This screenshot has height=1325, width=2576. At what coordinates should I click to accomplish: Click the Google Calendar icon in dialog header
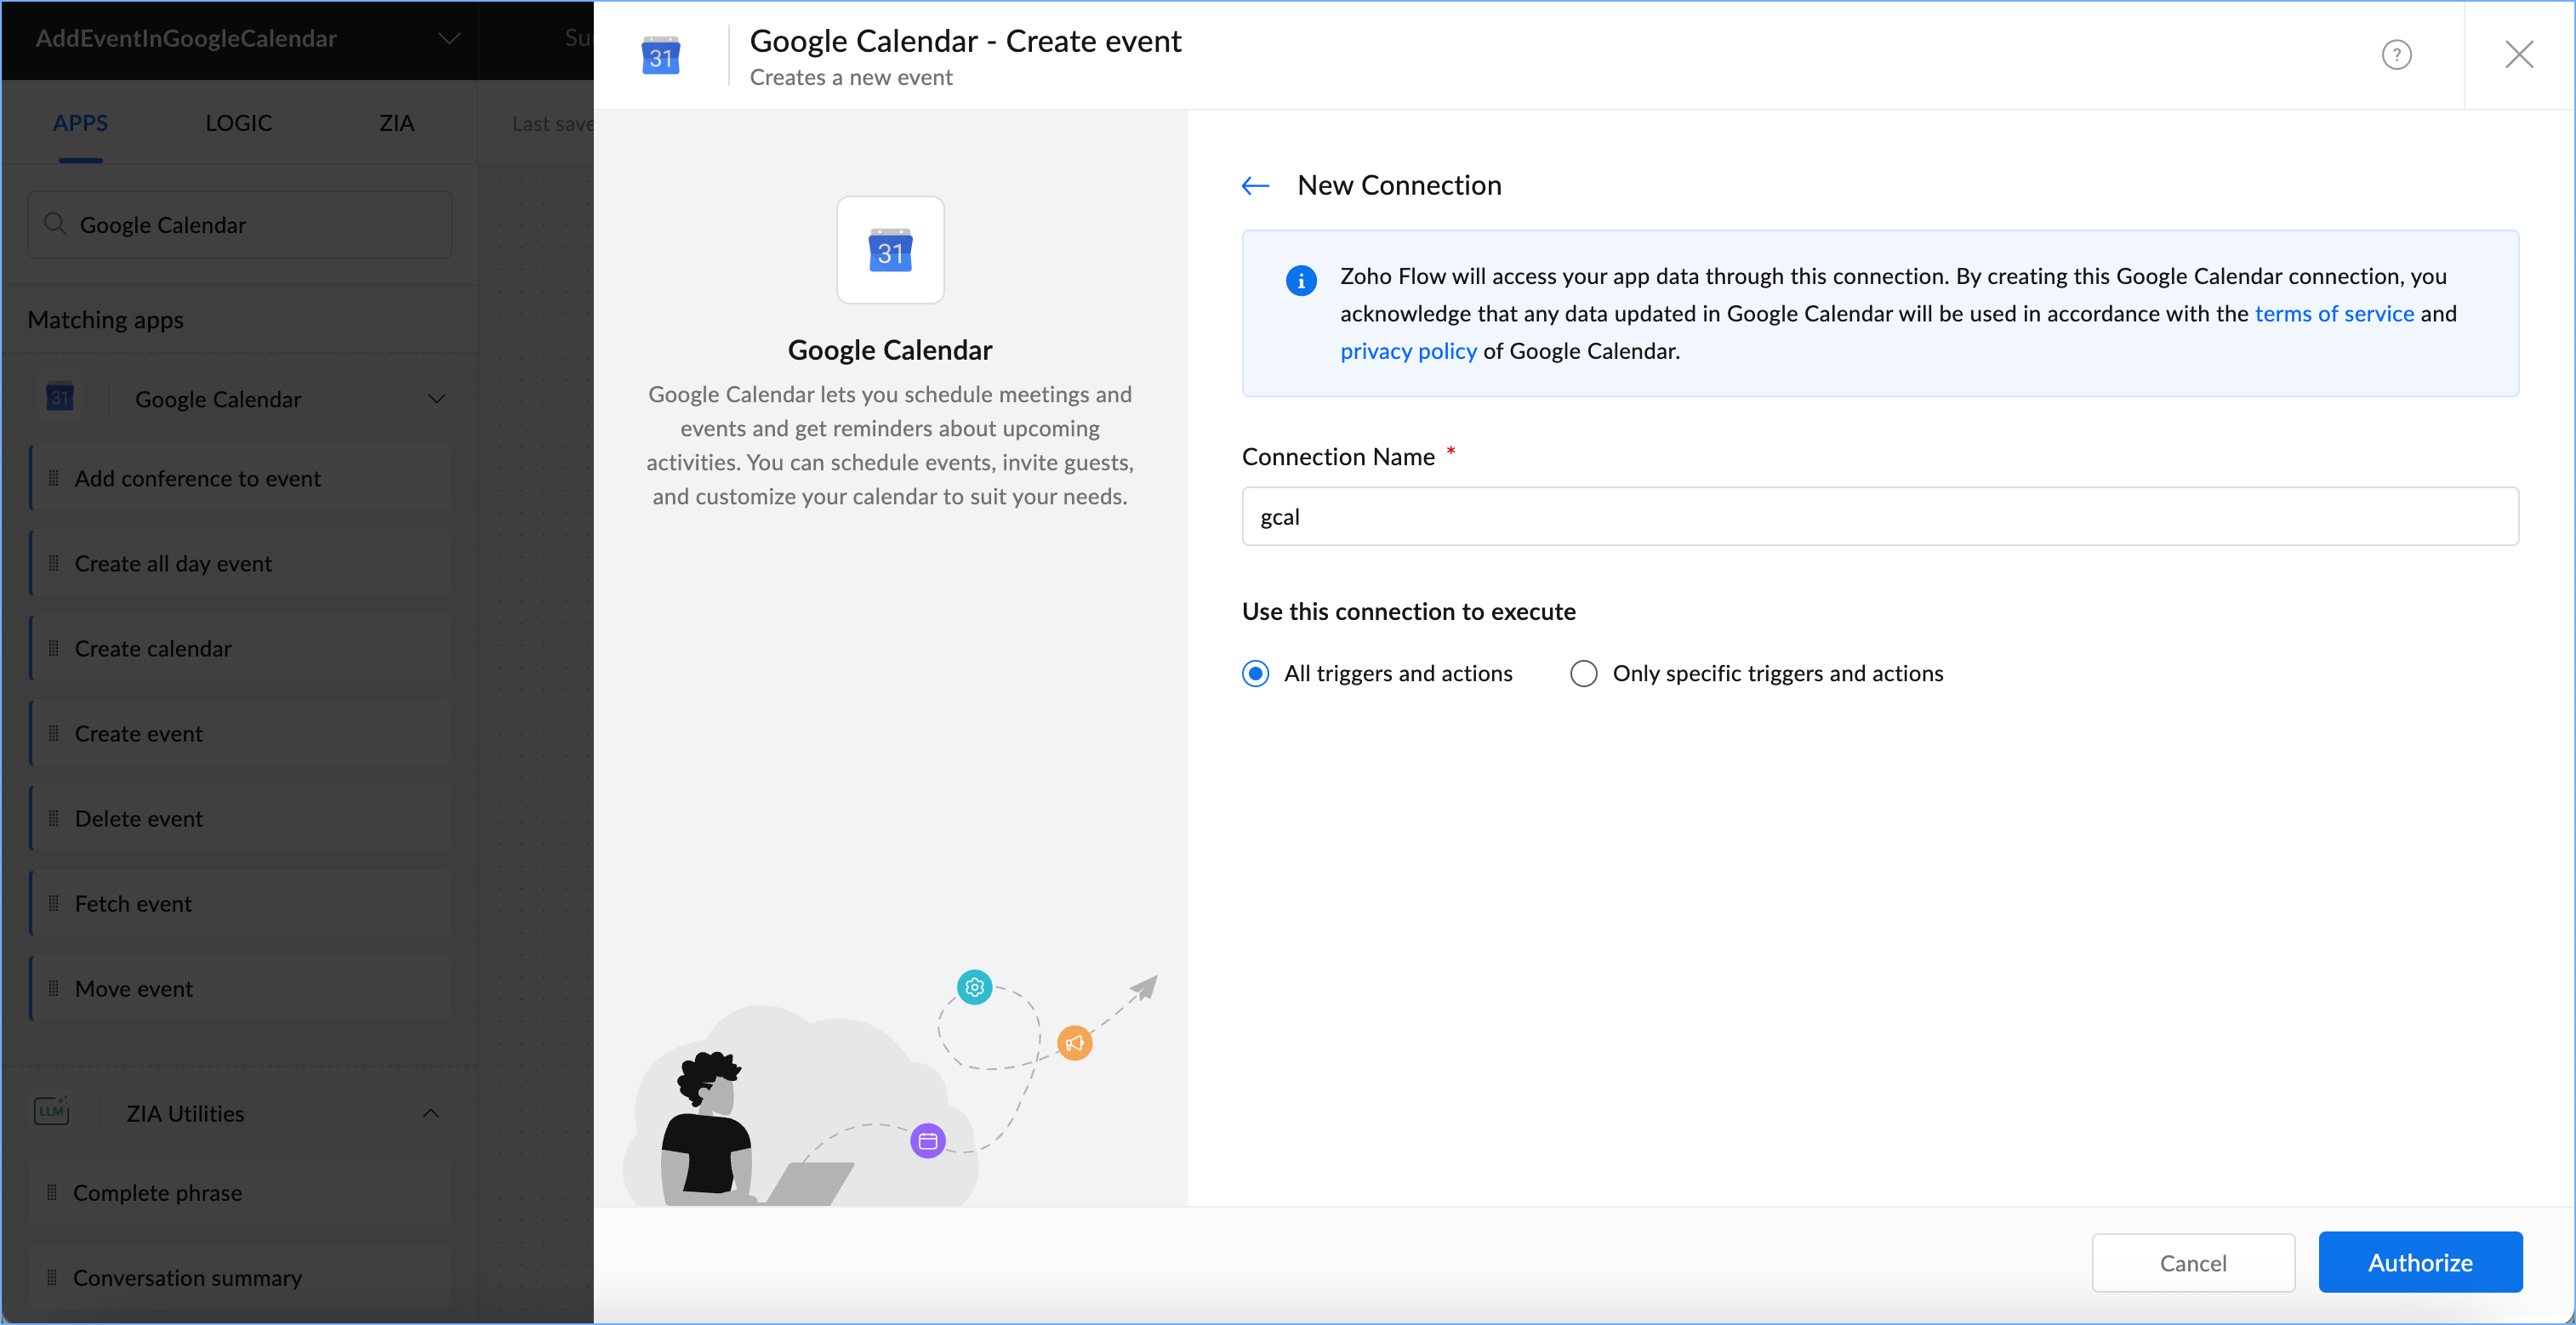(x=660, y=57)
